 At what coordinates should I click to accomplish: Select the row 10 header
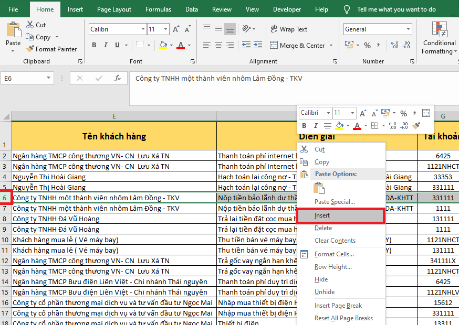[x=5, y=240]
